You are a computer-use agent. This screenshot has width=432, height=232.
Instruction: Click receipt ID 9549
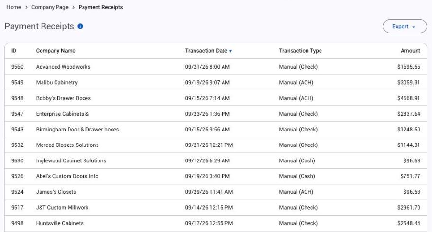click(17, 83)
